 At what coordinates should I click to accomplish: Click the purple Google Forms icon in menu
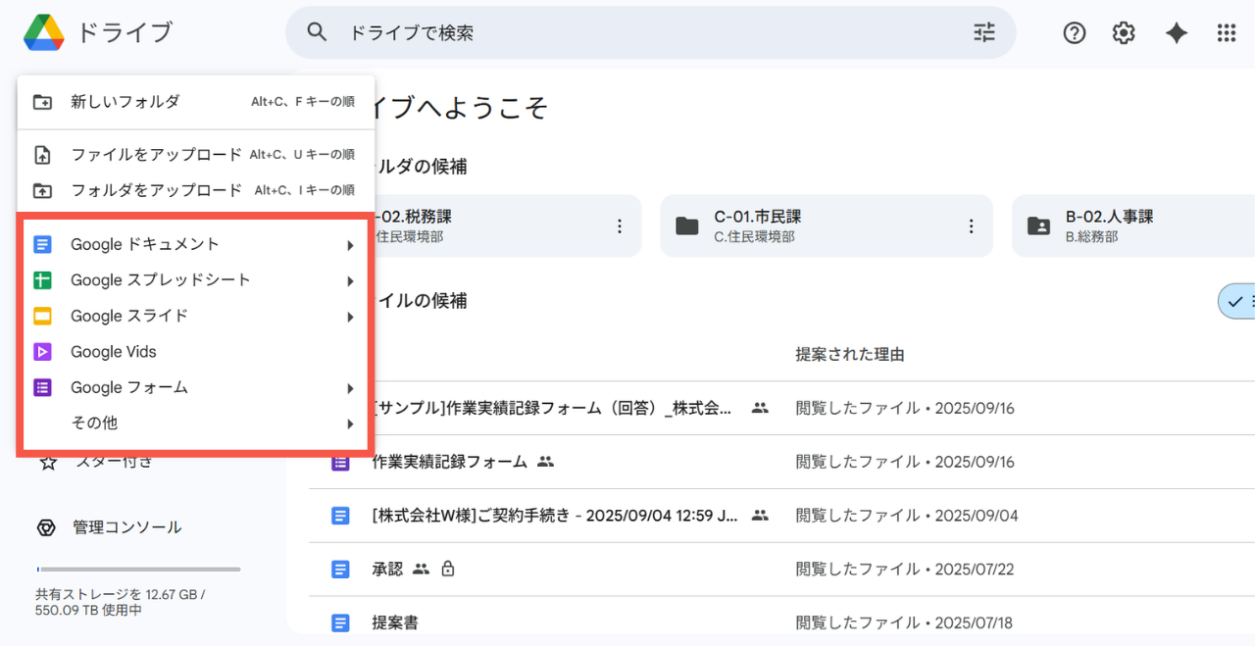[x=42, y=387]
